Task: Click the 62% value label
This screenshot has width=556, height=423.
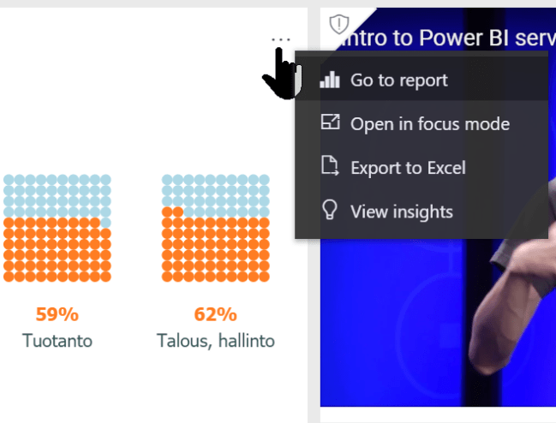Action: [216, 315]
